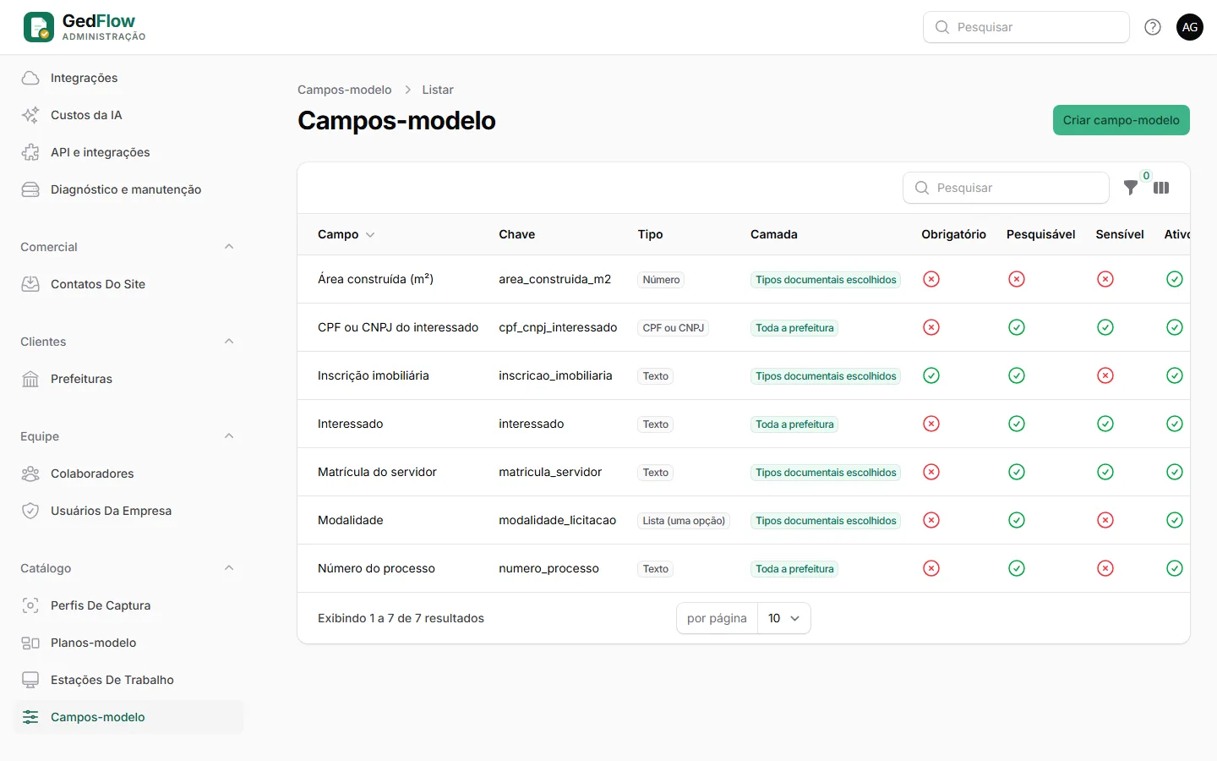Screen dimensions: 1217x761
Task: Click the Camada column header
Action: [774, 234]
